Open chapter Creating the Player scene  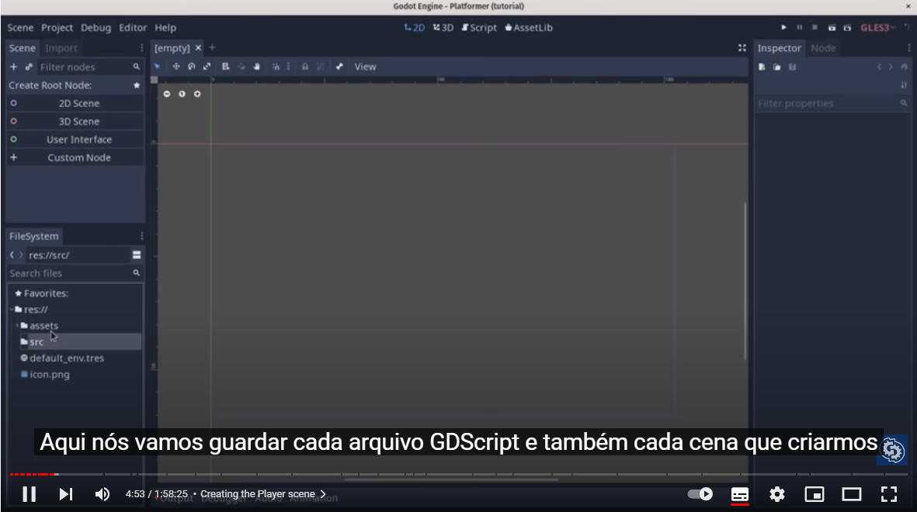coord(263,494)
